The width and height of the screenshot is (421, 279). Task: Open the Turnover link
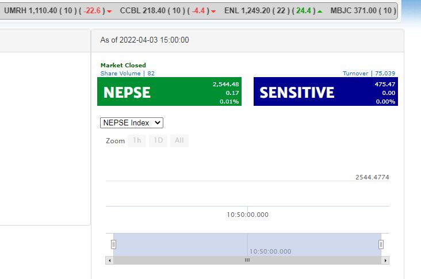[x=369, y=73]
